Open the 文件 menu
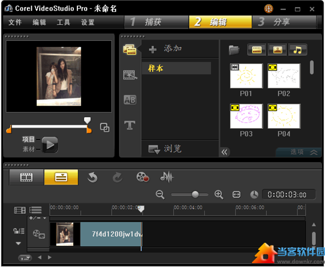The width and height of the screenshot is (325, 267). pos(15,23)
